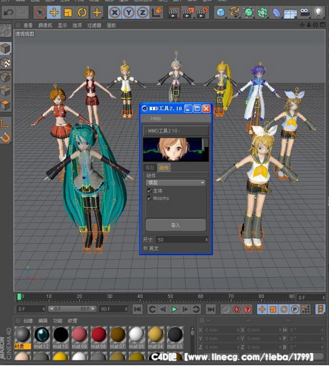This screenshot has height=367, width=329.
Task: Click the red question mark keyframe icon
Action: point(247,310)
